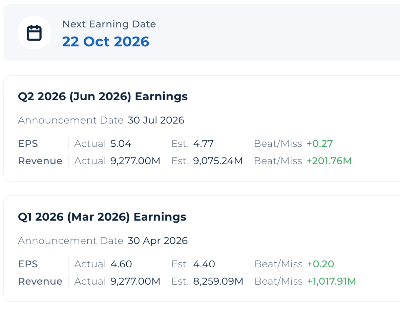Click the Next Earning Date banner panel
This screenshot has width=400, height=310.
click(x=202, y=33)
